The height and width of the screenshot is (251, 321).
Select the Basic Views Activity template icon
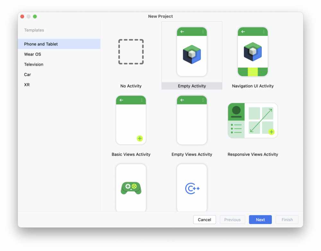click(131, 120)
